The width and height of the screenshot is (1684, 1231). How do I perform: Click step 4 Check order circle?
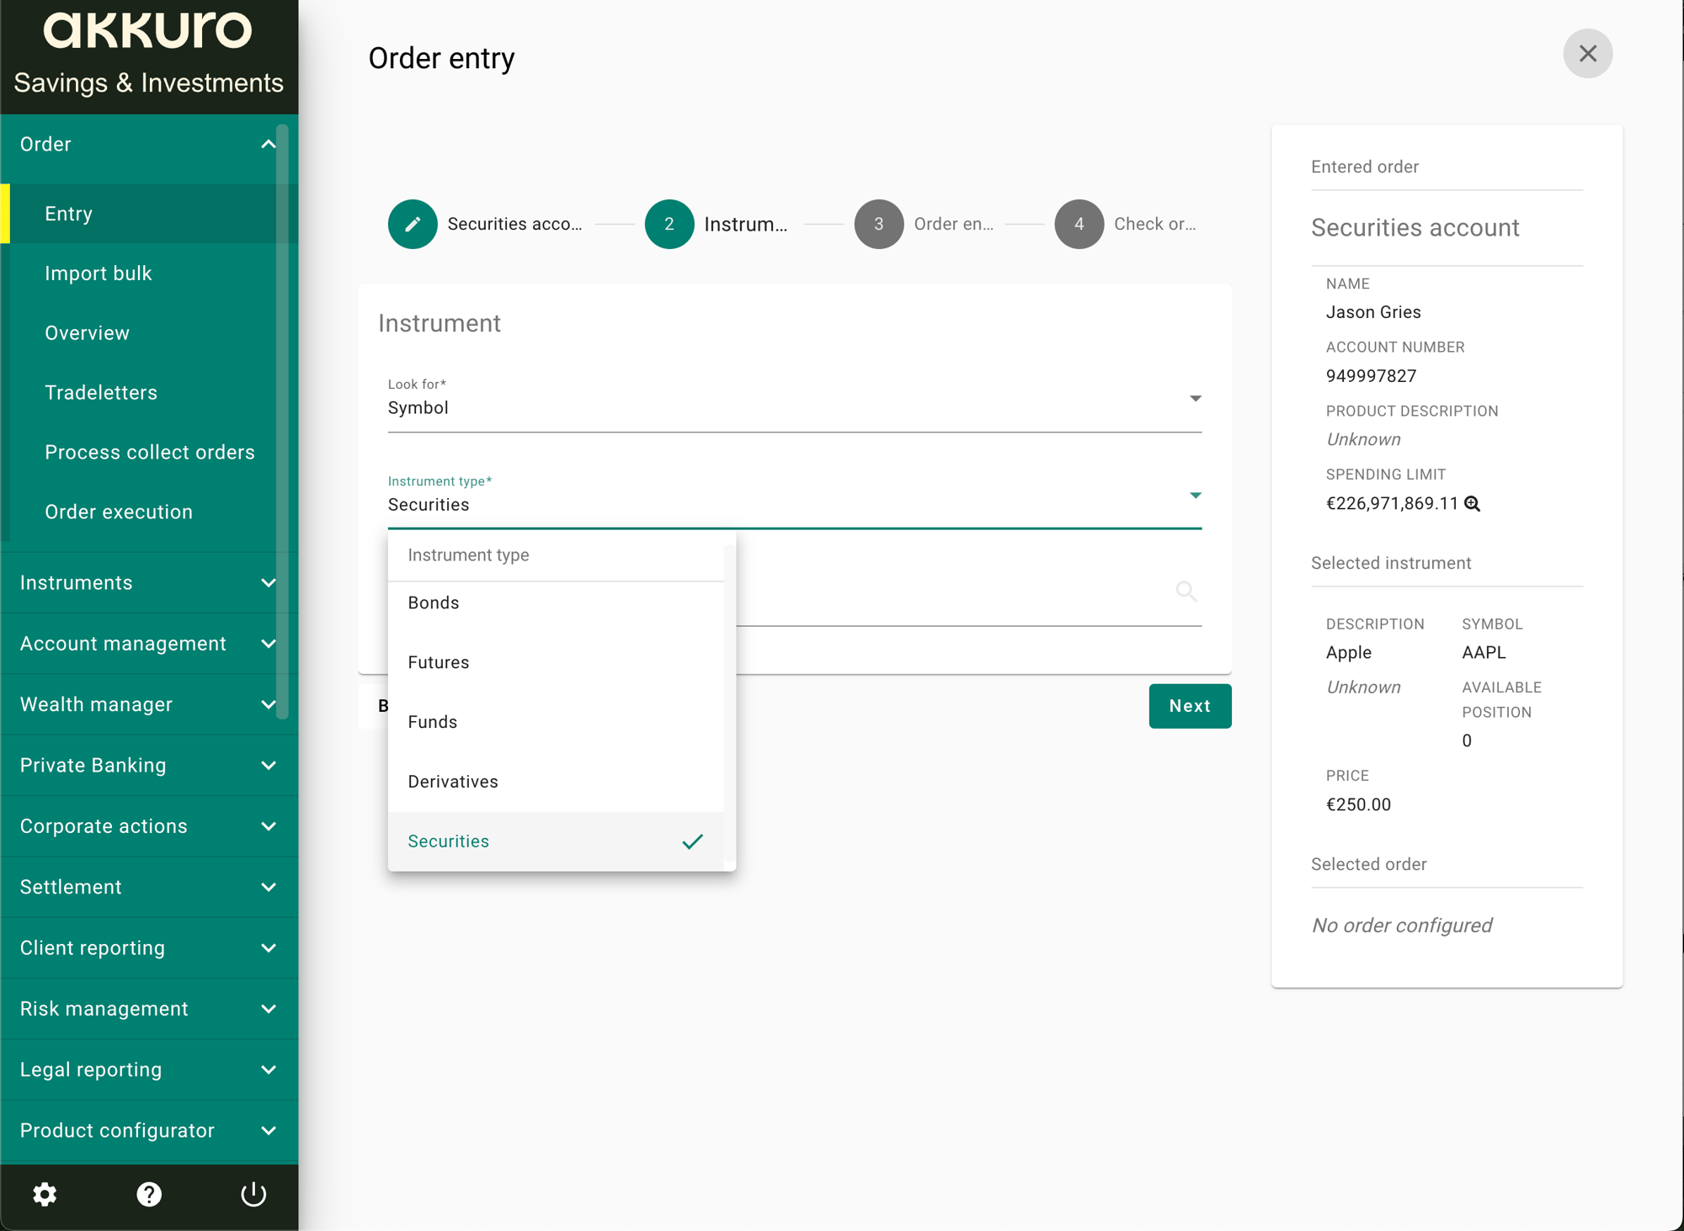click(1079, 224)
